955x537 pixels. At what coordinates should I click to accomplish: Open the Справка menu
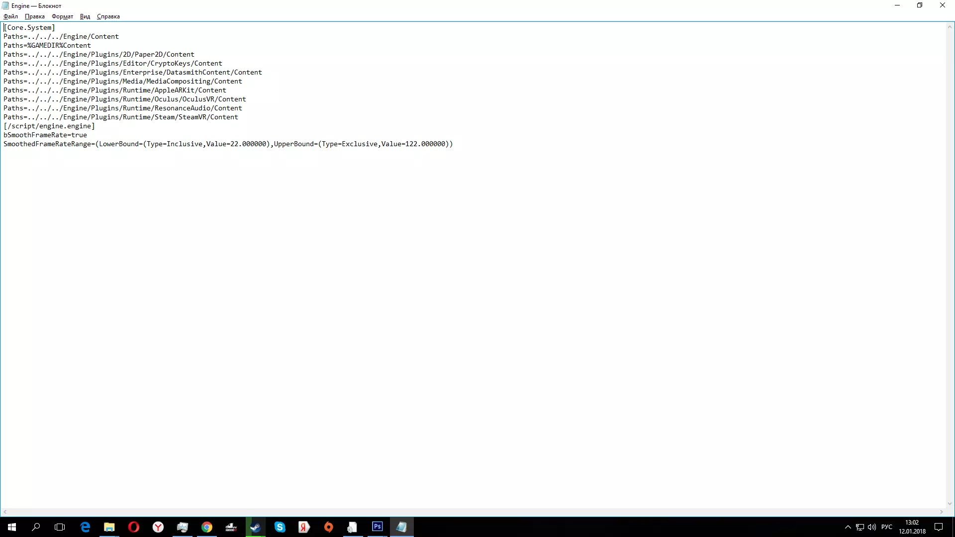click(x=108, y=16)
